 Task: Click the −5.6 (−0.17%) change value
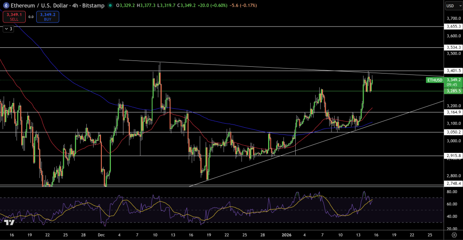click(x=243, y=5)
